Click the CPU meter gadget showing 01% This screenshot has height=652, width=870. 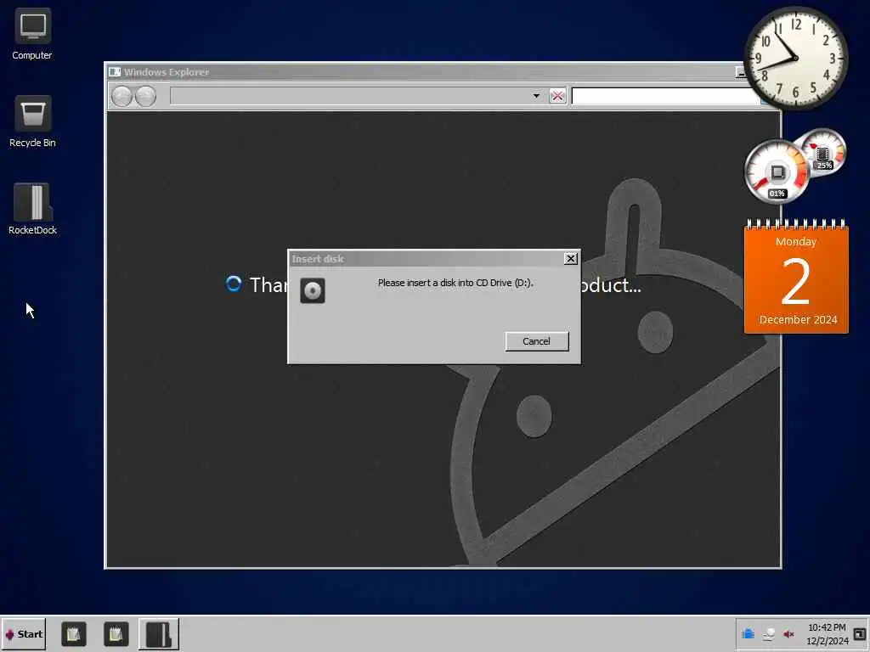click(777, 171)
